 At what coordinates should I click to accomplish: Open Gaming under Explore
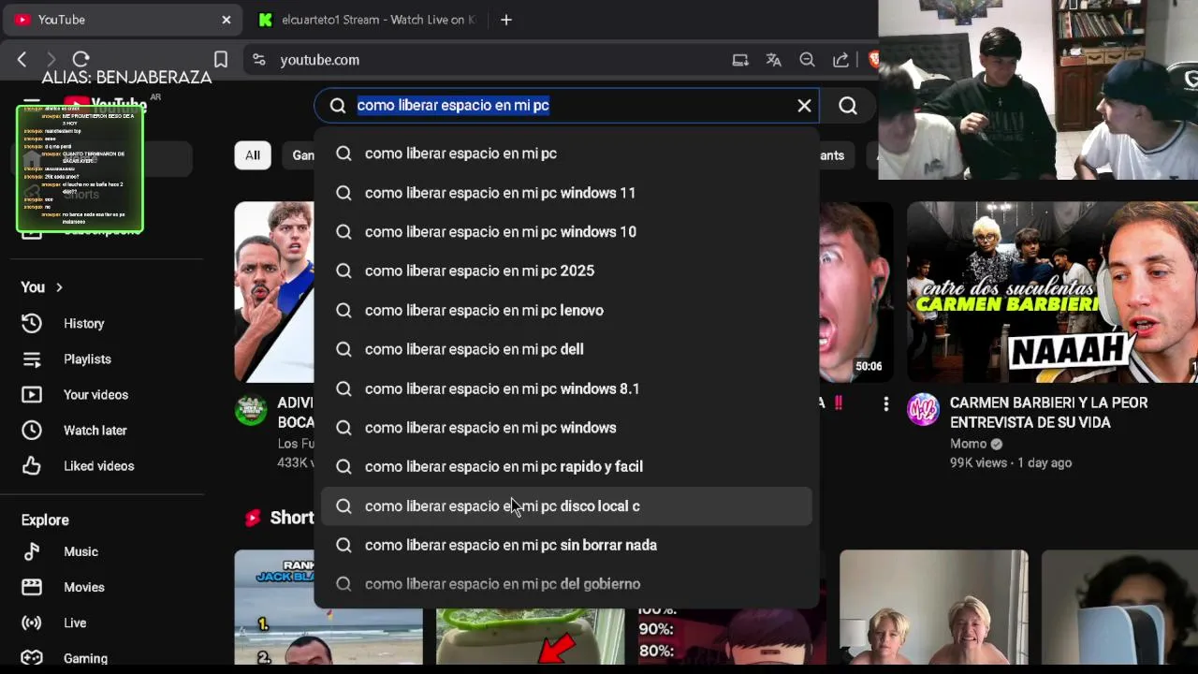(85, 659)
